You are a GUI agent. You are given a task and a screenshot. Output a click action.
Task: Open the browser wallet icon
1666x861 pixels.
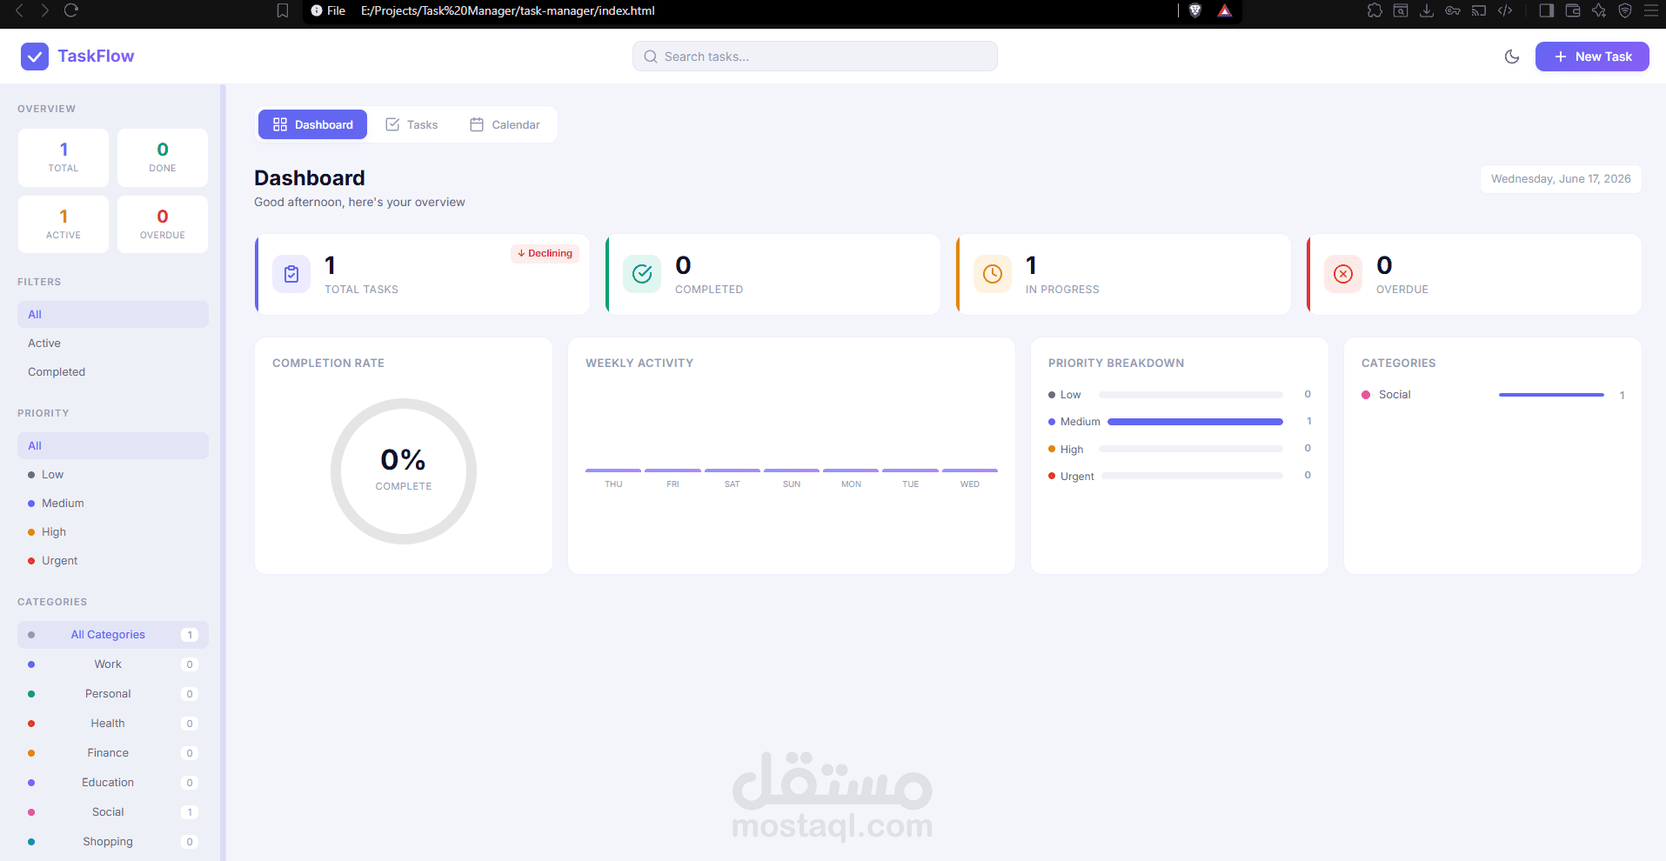1573,10
